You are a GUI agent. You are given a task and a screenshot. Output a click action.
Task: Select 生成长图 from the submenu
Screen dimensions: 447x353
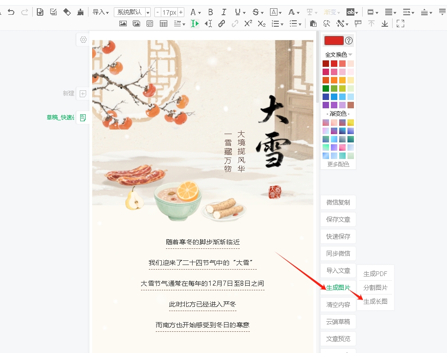click(375, 301)
